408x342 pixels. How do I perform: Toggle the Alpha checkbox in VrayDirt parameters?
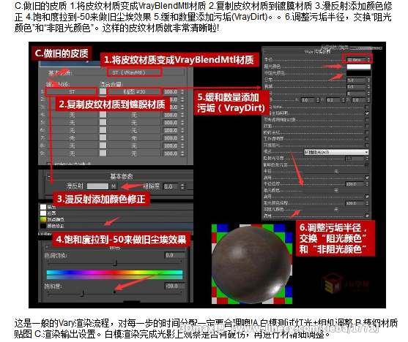[367, 107]
